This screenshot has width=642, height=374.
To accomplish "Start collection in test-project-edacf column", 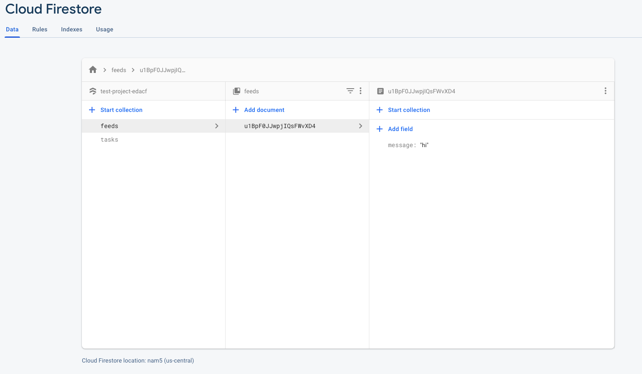I will pos(121,110).
